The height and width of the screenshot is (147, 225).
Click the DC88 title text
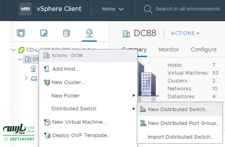click(x=145, y=33)
